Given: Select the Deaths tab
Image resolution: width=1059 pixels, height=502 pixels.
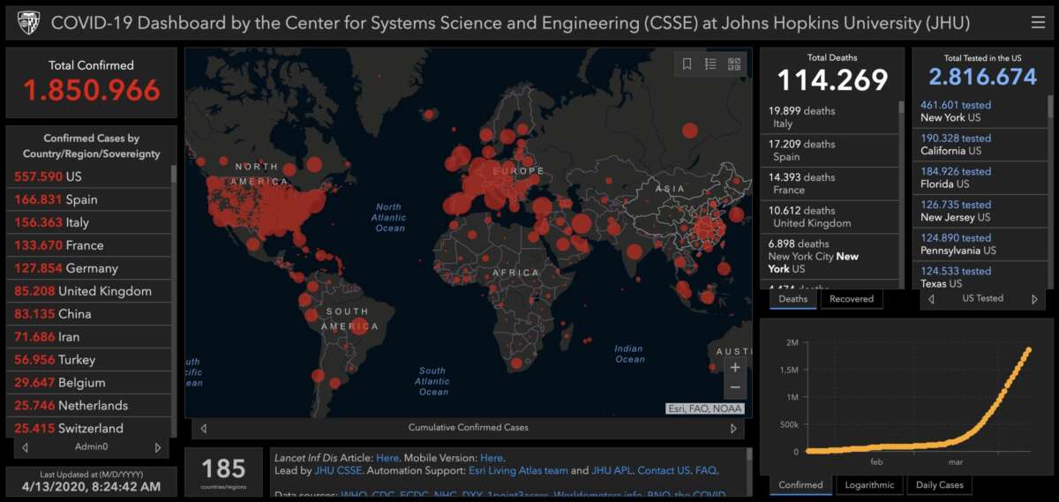Looking at the screenshot, I should coord(793,299).
